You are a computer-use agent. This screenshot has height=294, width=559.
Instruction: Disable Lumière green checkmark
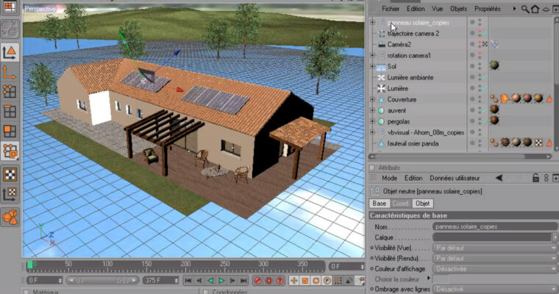point(485,88)
